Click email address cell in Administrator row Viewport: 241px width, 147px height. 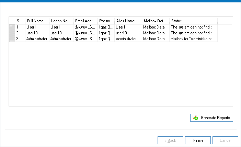point(85,39)
